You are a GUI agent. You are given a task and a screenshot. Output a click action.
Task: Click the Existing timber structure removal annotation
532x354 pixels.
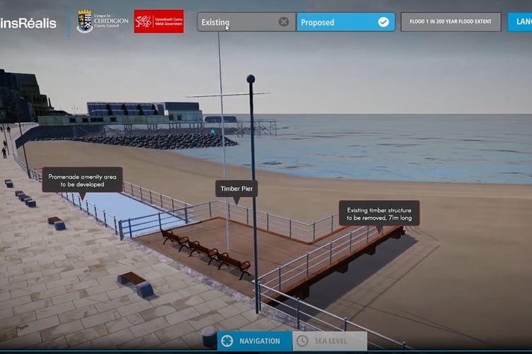pyautogui.click(x=379, y=213)
